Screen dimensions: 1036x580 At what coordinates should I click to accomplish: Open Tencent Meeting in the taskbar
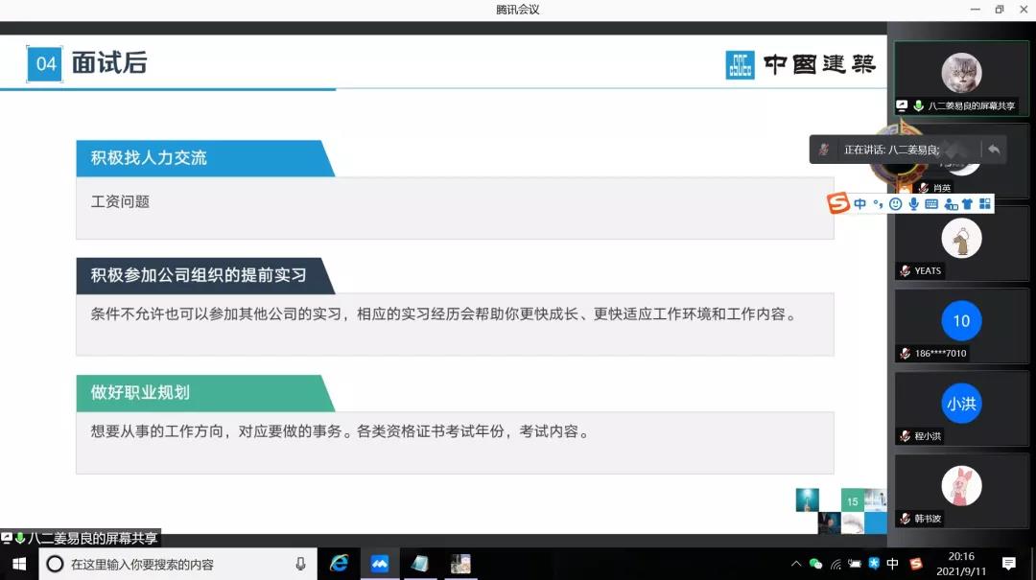380,564
